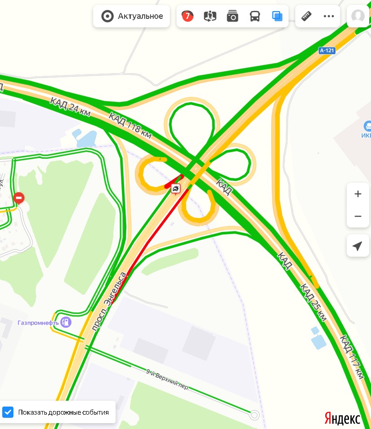Image resolution: width=371 pixels, height=429 pixels.
Task: Show public transport bus layer
Action: [x=255, y=16]
